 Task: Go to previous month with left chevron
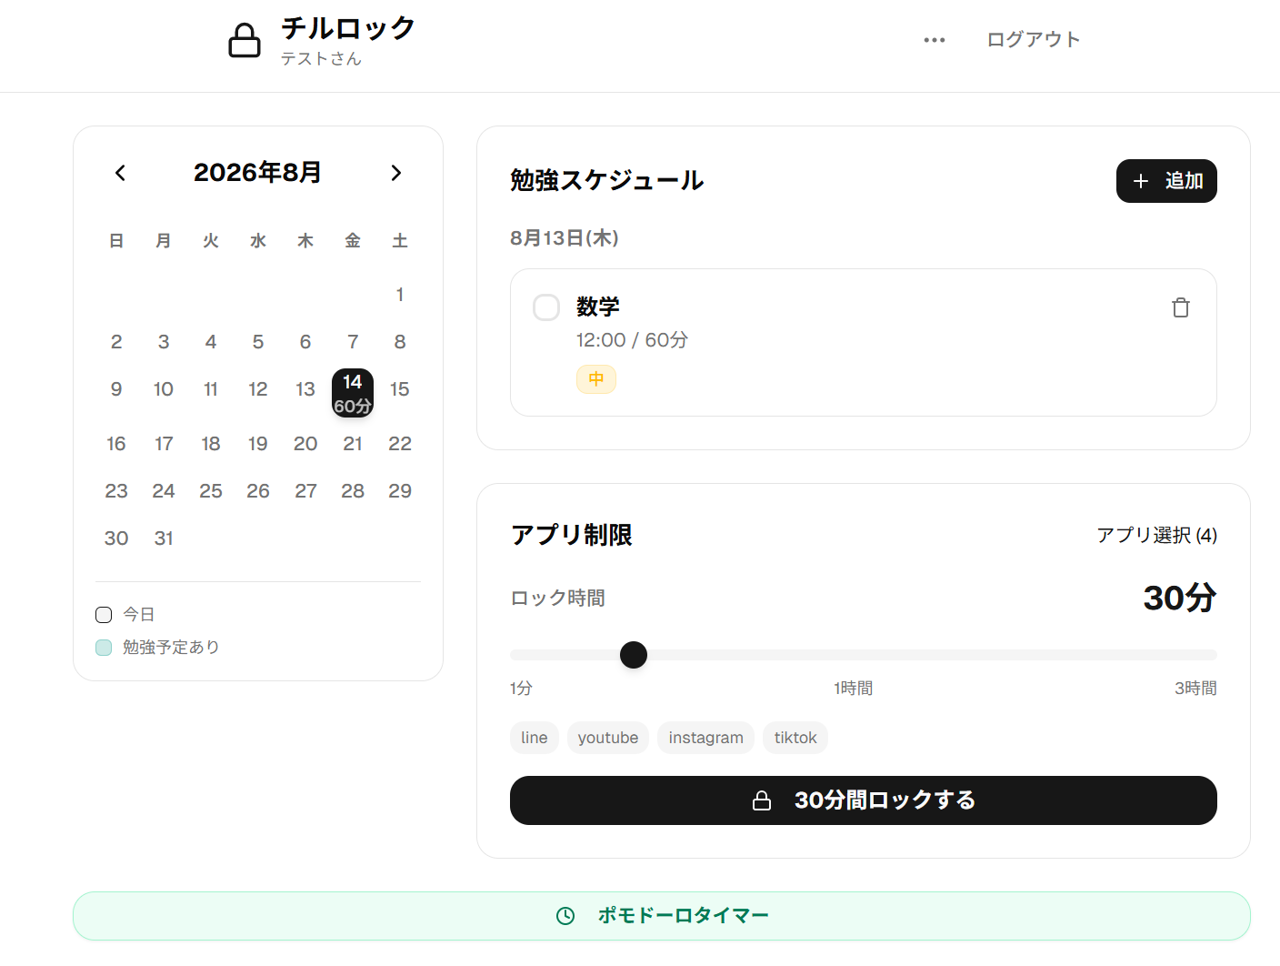coord(120,173)
